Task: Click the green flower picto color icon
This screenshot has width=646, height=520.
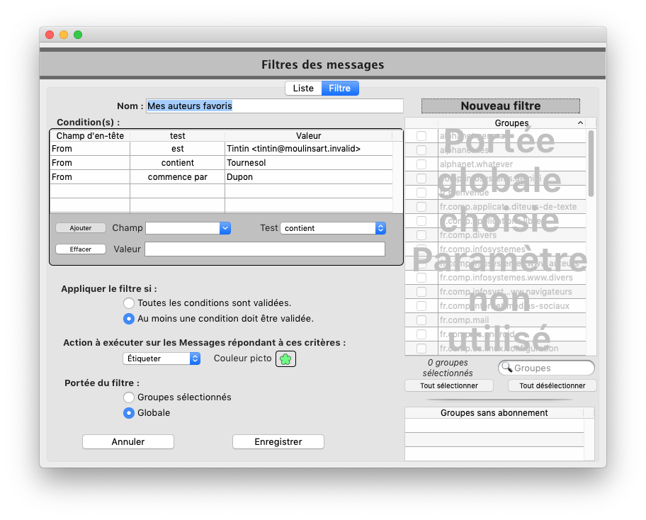Action: [x=285, y=359]
